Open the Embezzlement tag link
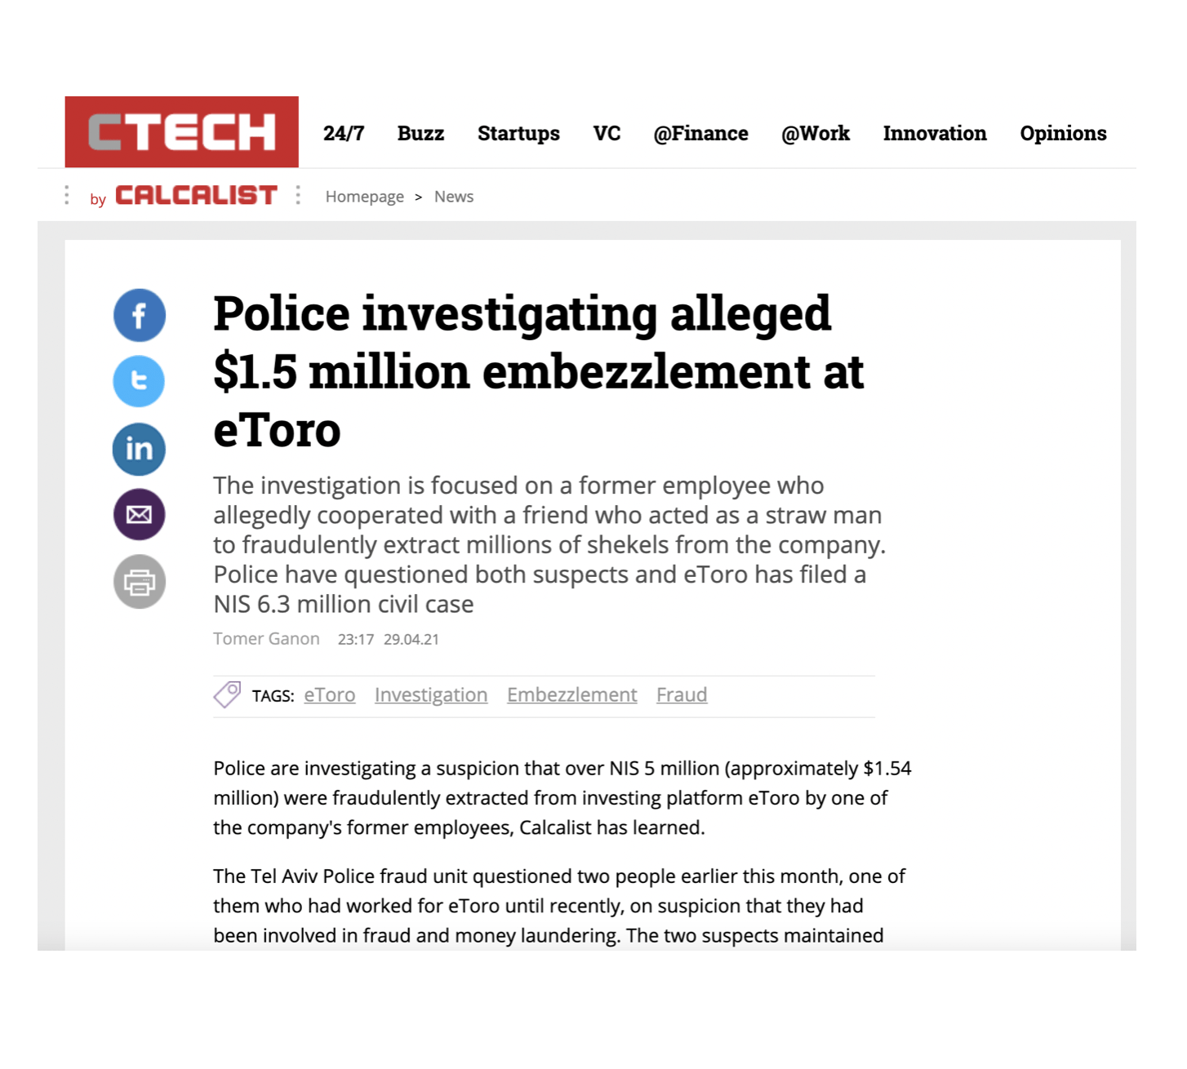 click(x=571, y=695)
